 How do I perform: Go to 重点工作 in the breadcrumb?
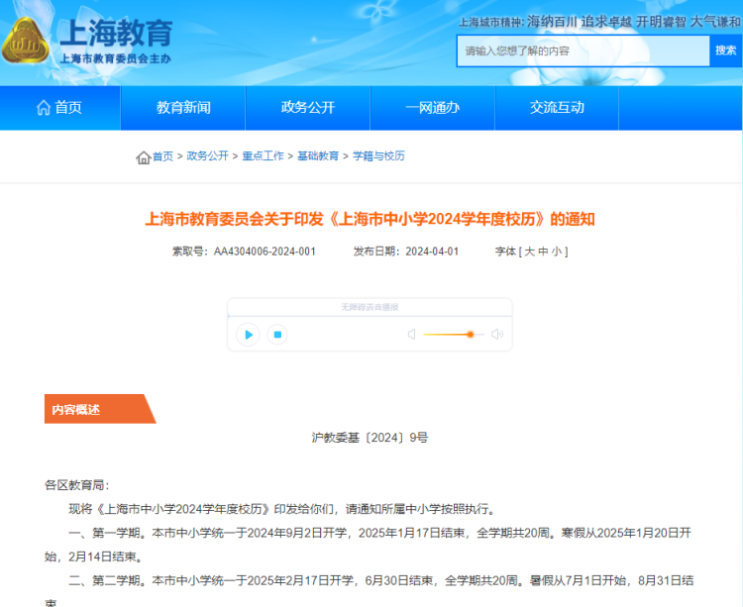263,156
